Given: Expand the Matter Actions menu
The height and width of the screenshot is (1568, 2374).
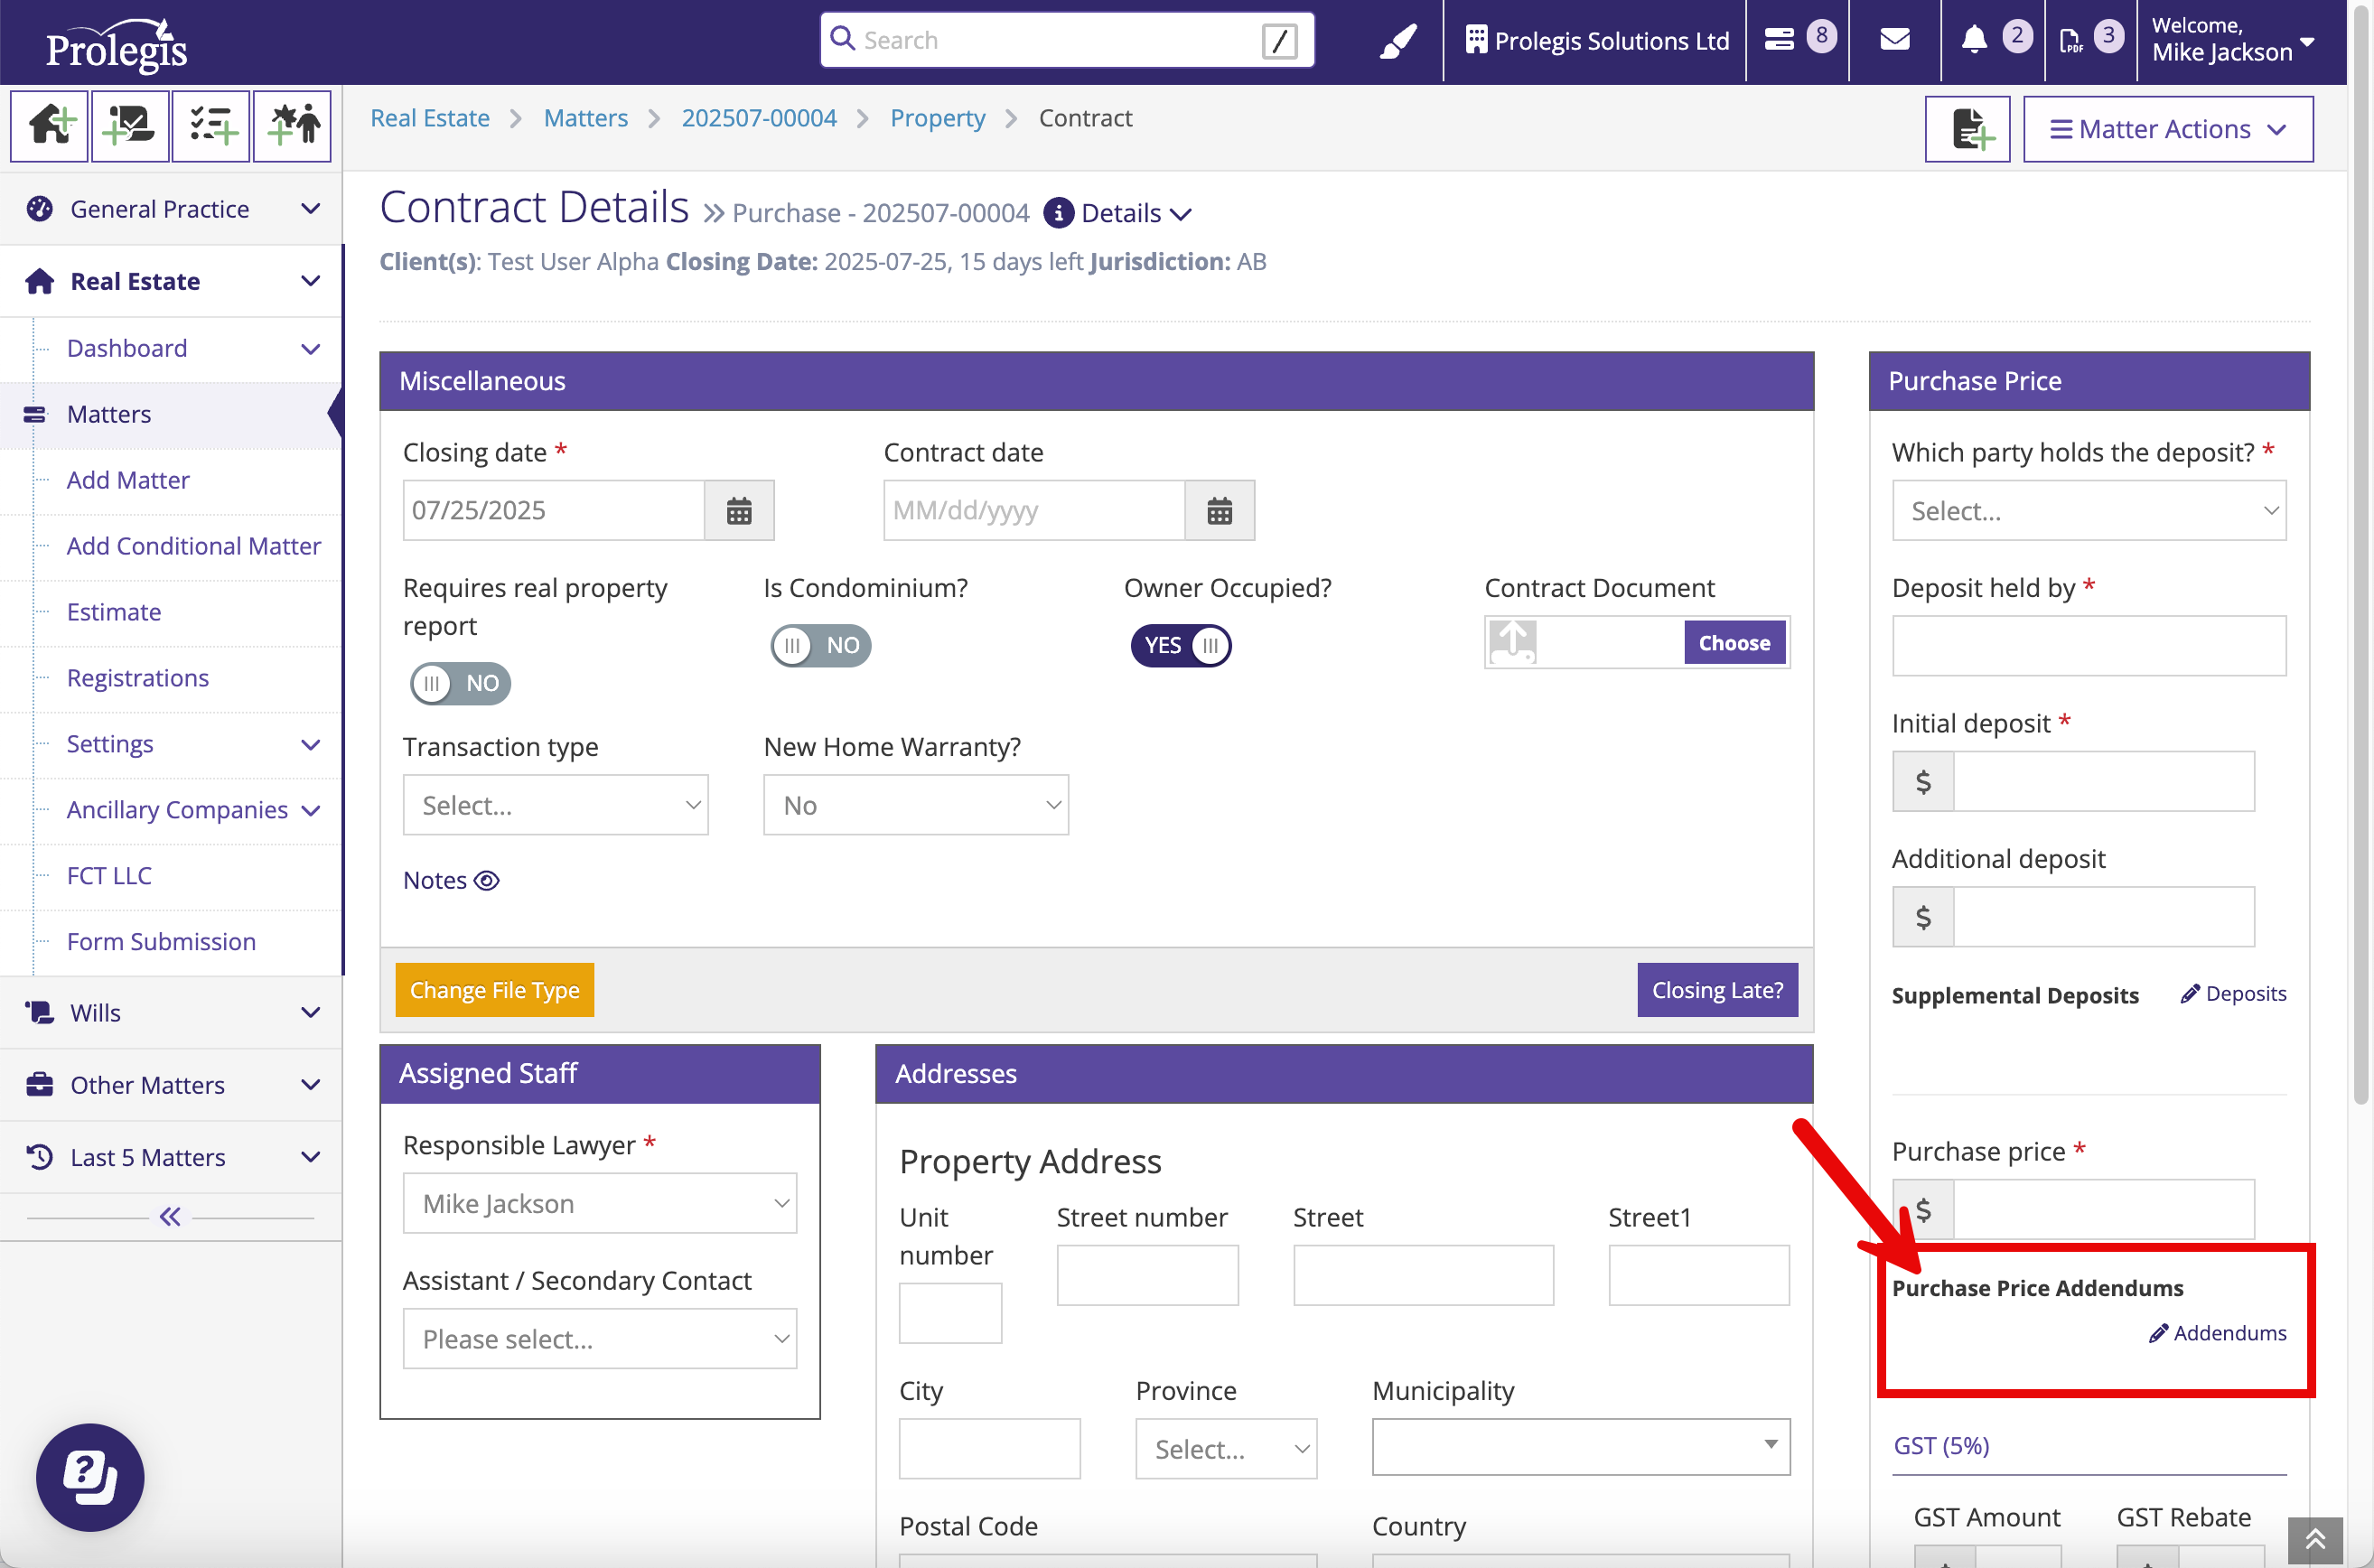Looking at the screenshot, I should coord(2167,129).
